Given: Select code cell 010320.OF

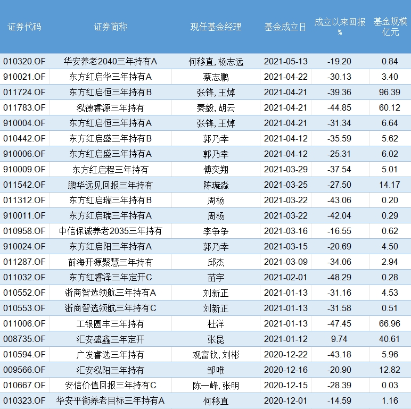Looking at the screenshot, I should [x=24, y=62].
